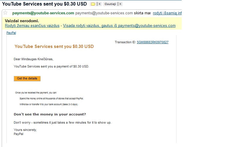The height and width of the screenshot is (147, 240).
Task: Click the PayPal logo placeholder link
Action: pyautogui.click(x=11, y=33)
